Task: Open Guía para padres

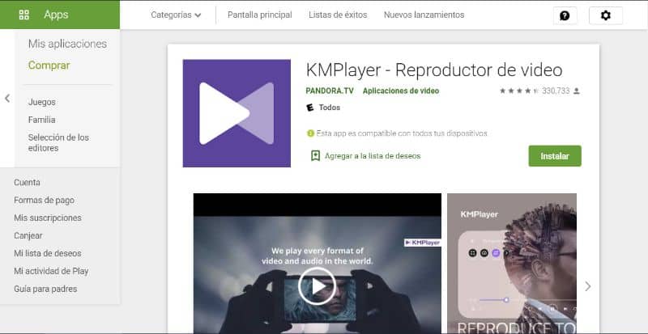Action: click(x=45, y=289)
